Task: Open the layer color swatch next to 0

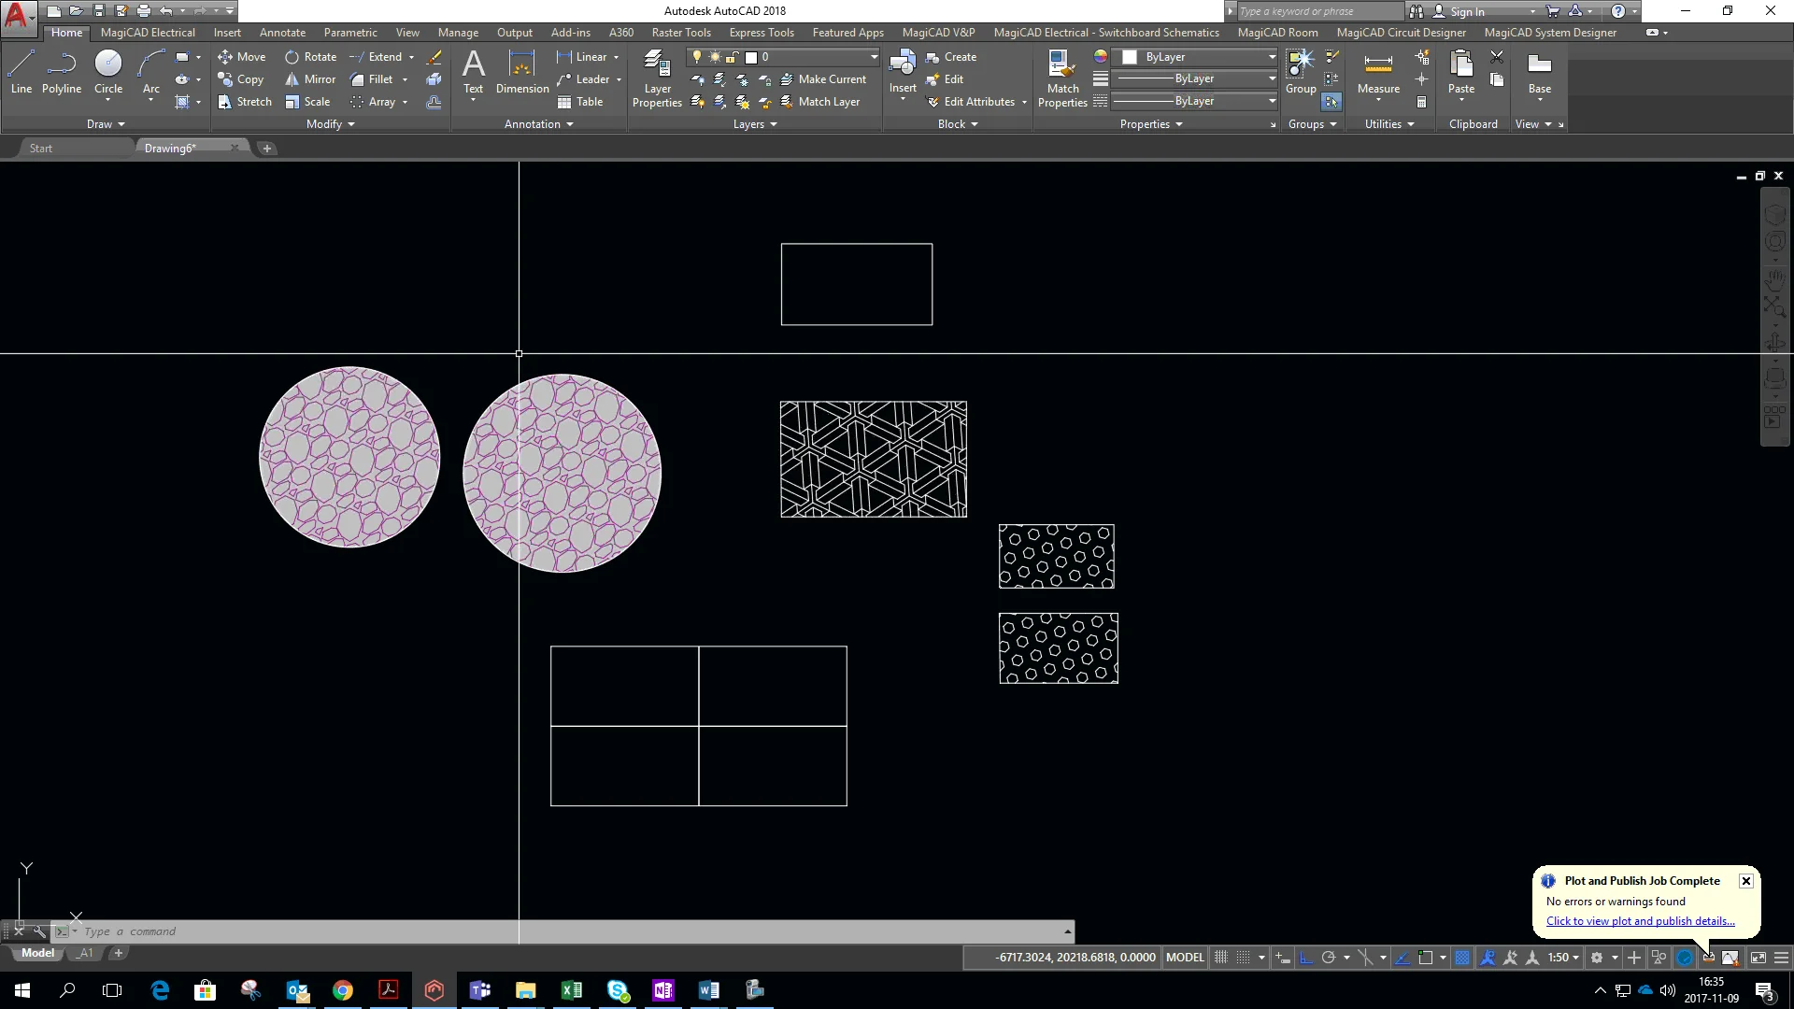Action: [x=751, y=57]
